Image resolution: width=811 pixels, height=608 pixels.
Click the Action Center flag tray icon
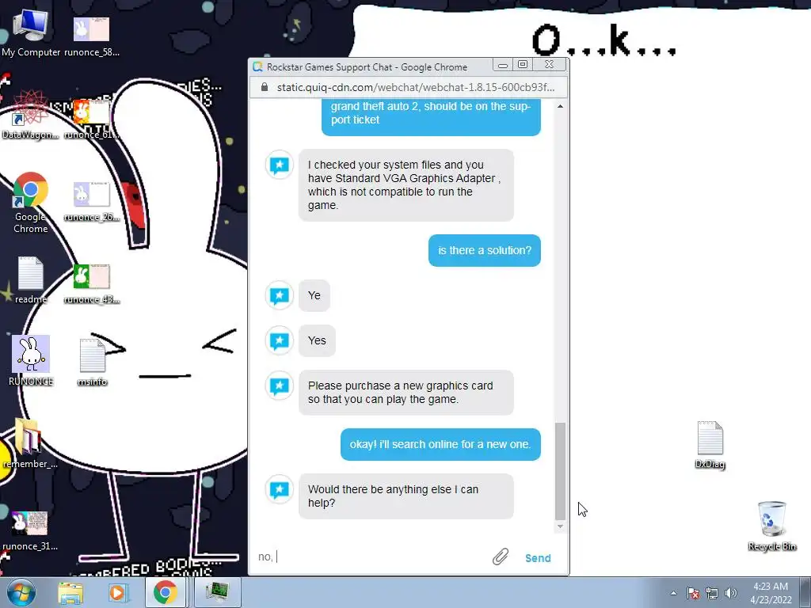click(693, 594)
